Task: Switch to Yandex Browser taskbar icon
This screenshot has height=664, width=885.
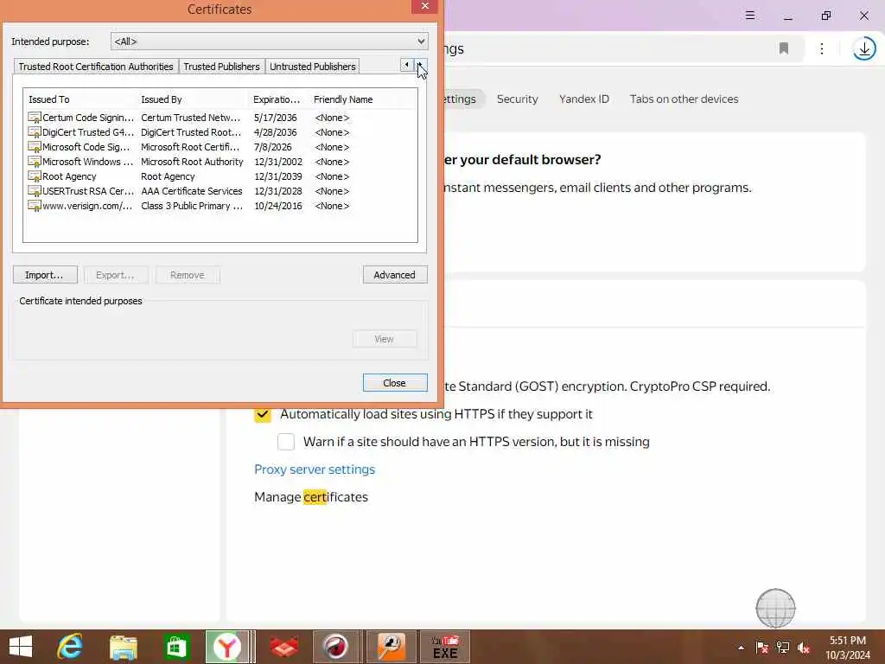Action: [227, 647]
